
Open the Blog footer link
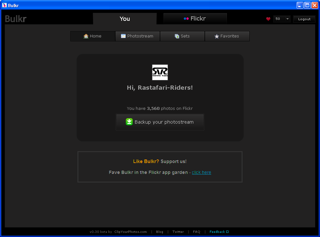point(160,232)
